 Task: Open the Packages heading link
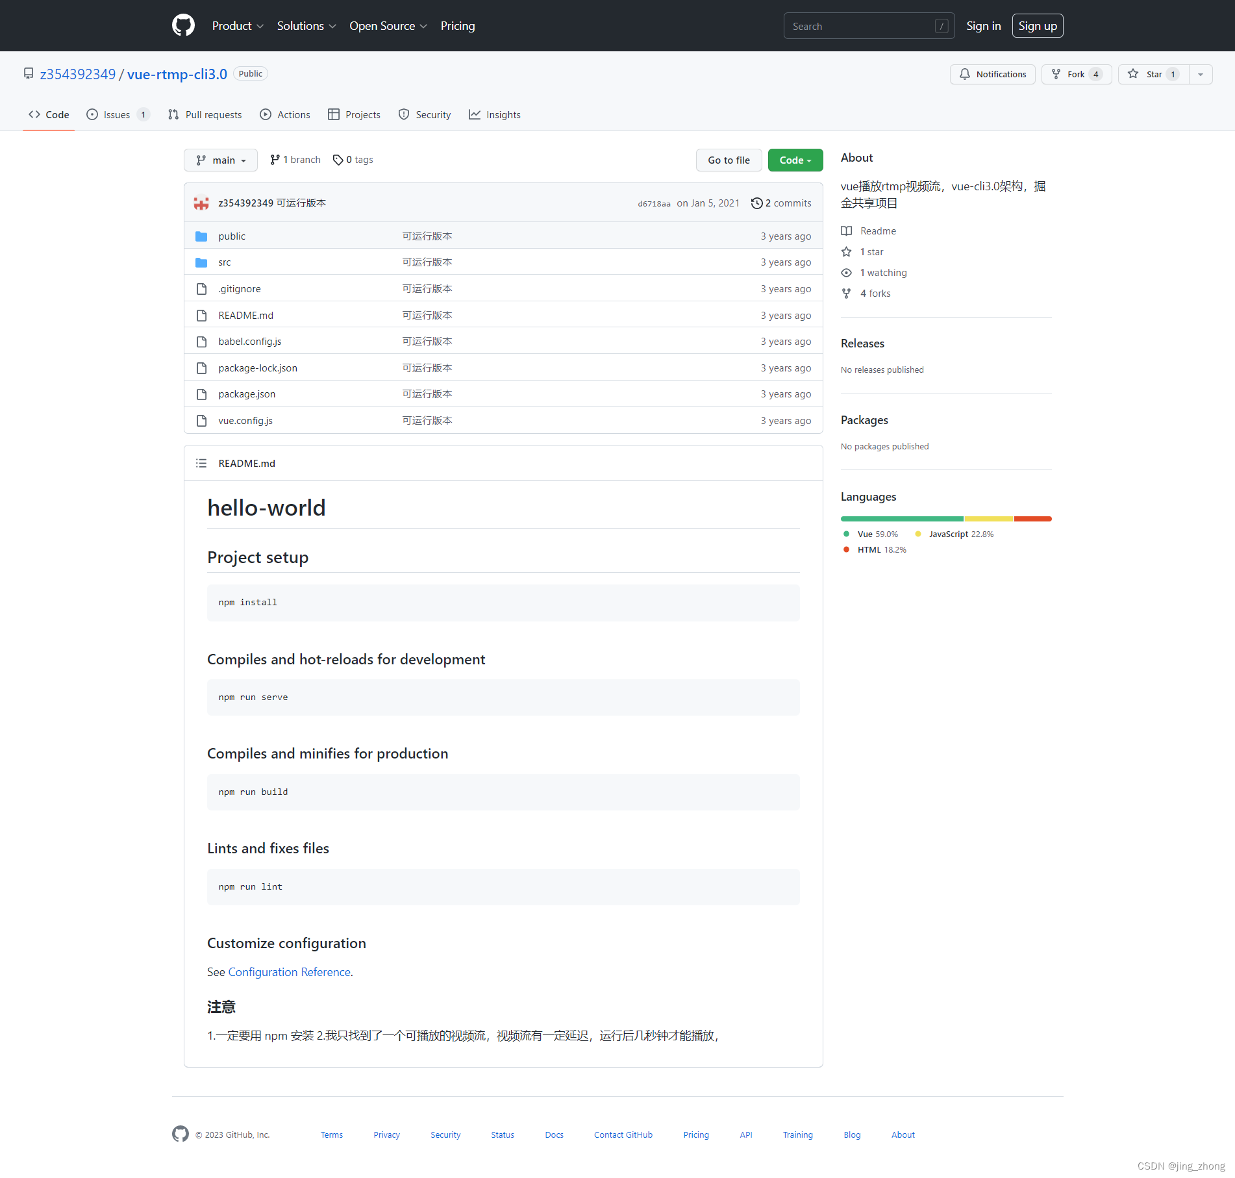[x=864, y=420]
